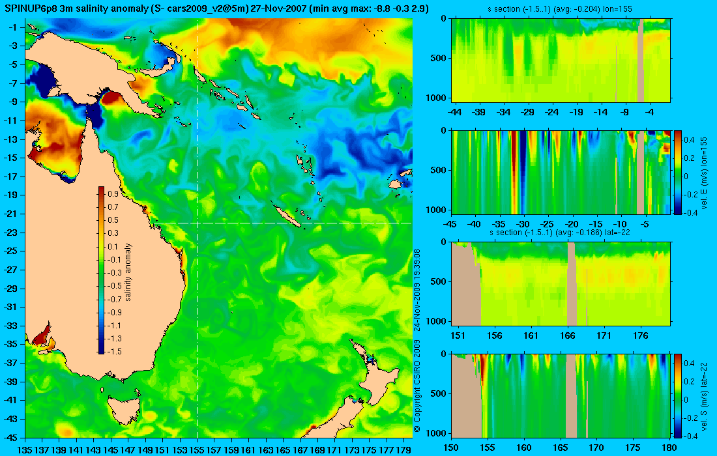This screenshot has width=717, height=456.
Task: Click the 's section' lon=155 panel title
Action: (x=561, y=8)
